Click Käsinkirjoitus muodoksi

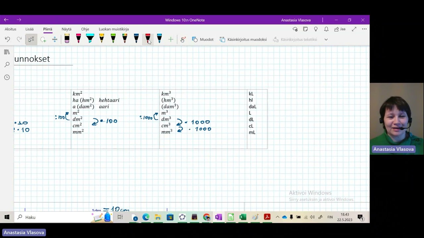click(x=243, y=39)
